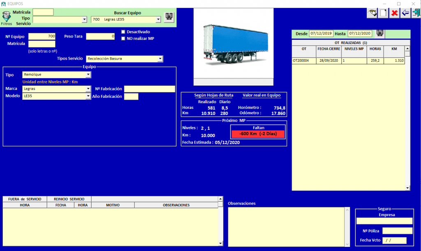421x251 pixels.
Task: Click the red Faltan -600 Km indicator
Action: point(258,134)
